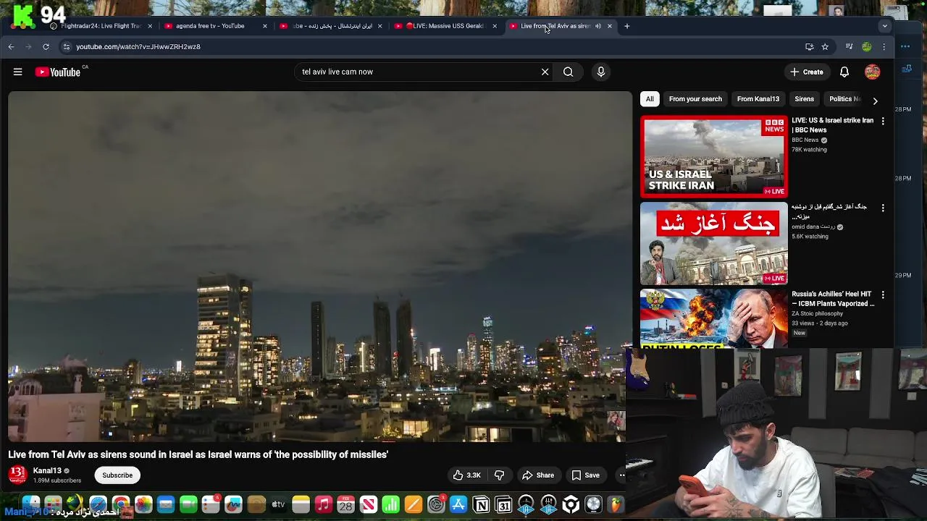
Task: Open options for the omid dana video
Action: pos(882,208)
